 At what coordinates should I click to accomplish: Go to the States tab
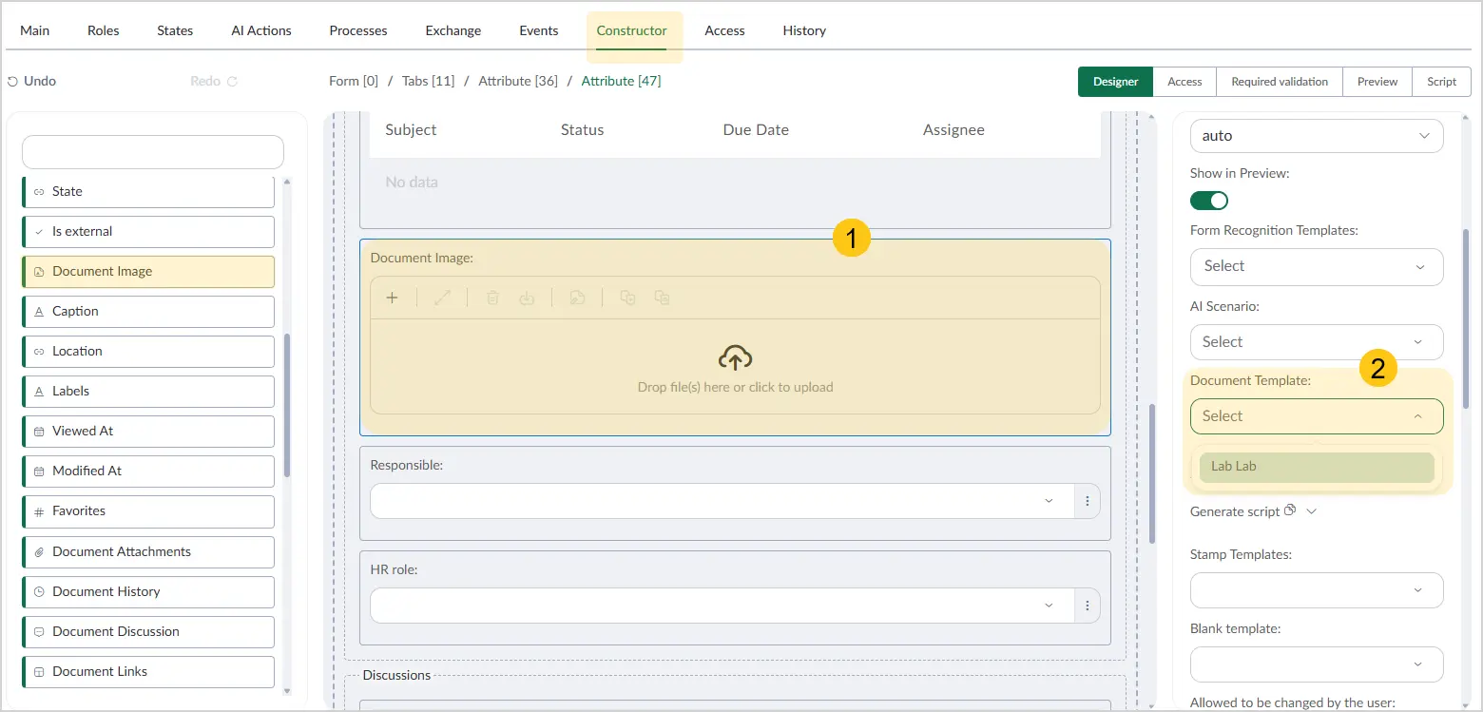175,30
